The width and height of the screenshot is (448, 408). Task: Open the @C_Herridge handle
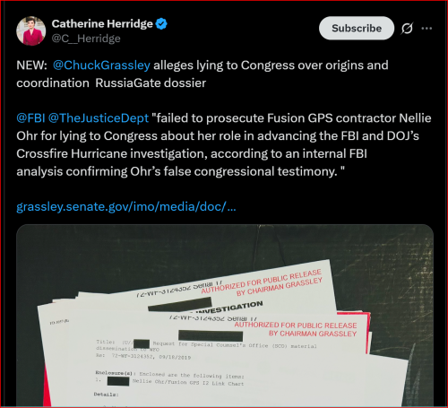pos(86,39)
